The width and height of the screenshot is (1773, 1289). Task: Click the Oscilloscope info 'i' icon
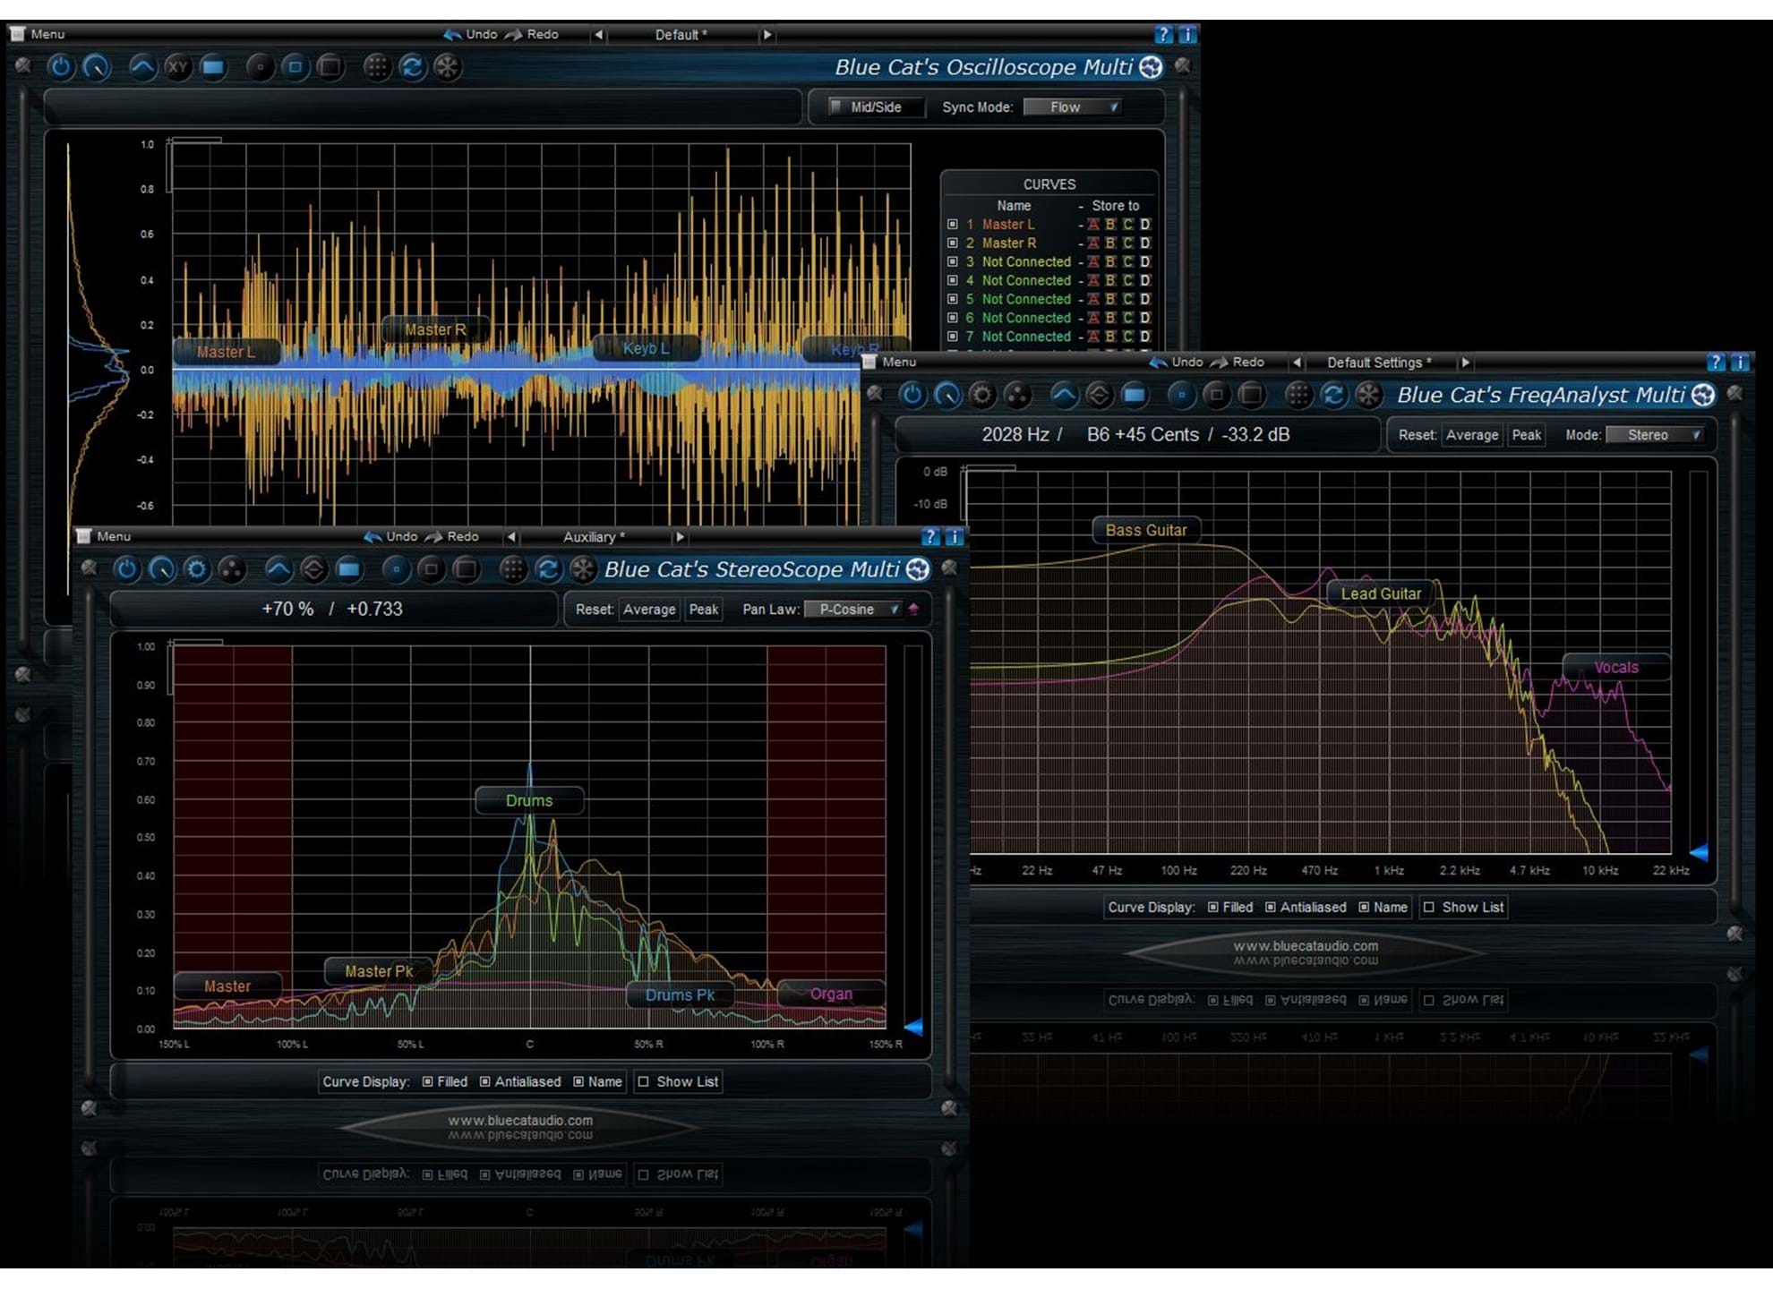[x=1187, y=35]
